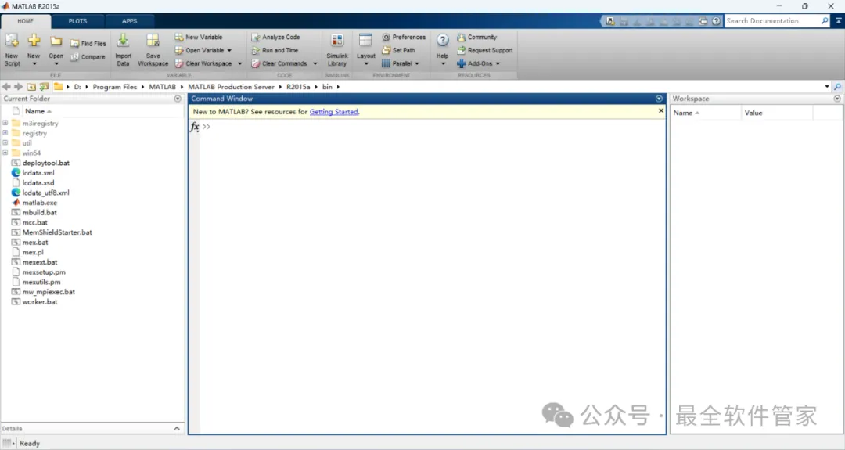Open Current Folder panel actions menu
Viewport: 845px width, 450px height.
tap(178, 99)
